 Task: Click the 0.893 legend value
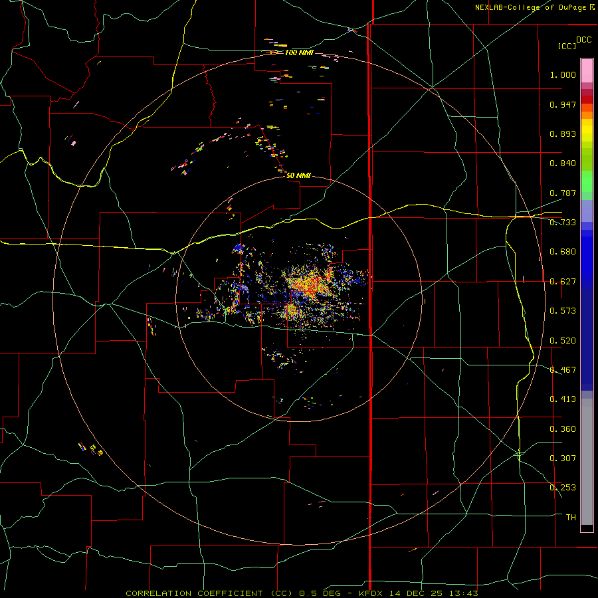pos(563,134)
